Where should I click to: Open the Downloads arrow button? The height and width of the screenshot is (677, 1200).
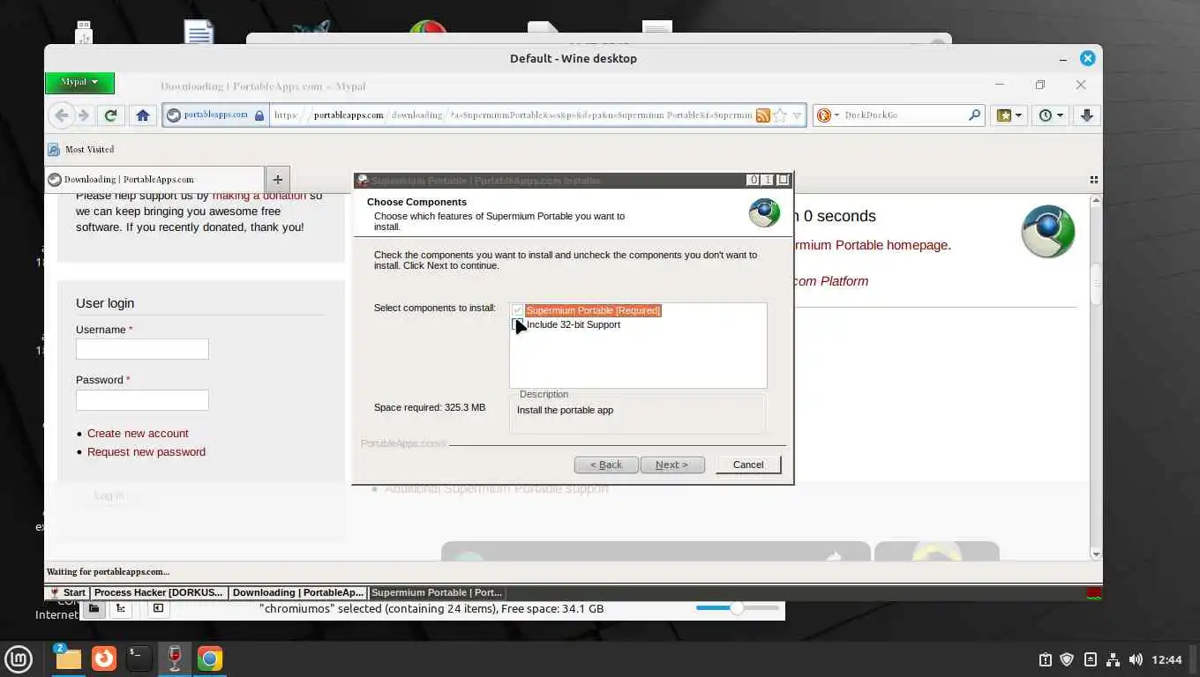[x=1086, y=115]
